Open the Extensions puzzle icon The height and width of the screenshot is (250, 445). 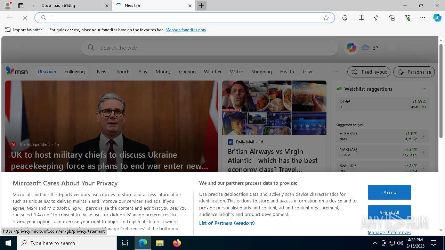coord(345,18)
